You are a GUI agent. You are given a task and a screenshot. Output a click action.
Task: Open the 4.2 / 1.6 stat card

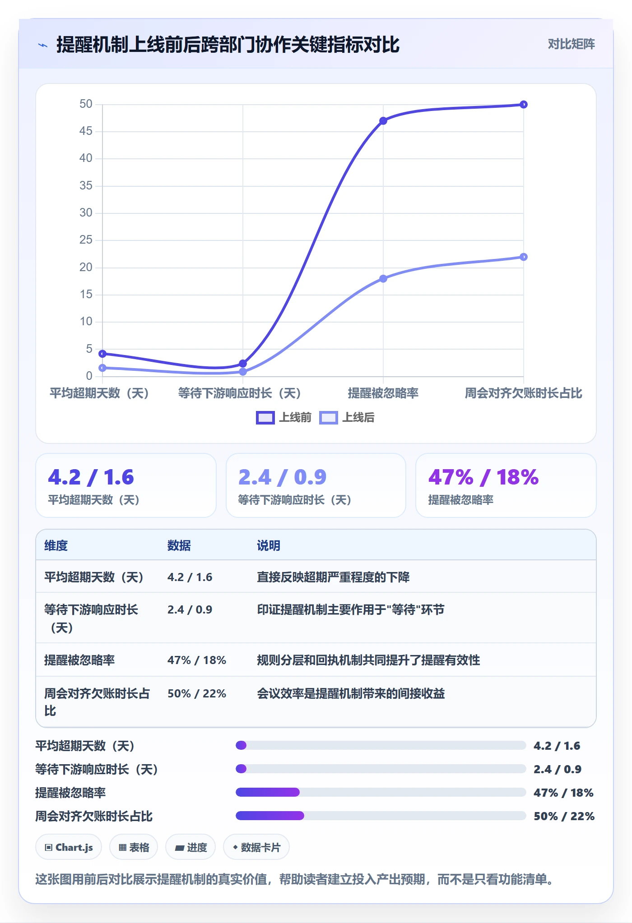point(126,485)
